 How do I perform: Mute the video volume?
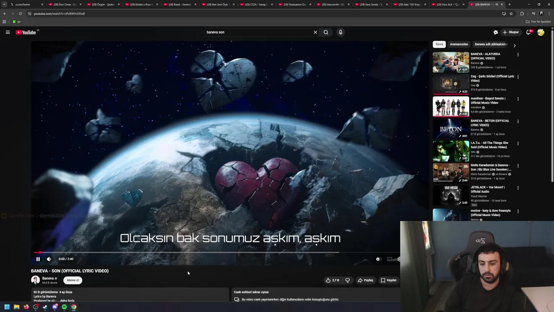pyautogui.click(x=49, y=259)
